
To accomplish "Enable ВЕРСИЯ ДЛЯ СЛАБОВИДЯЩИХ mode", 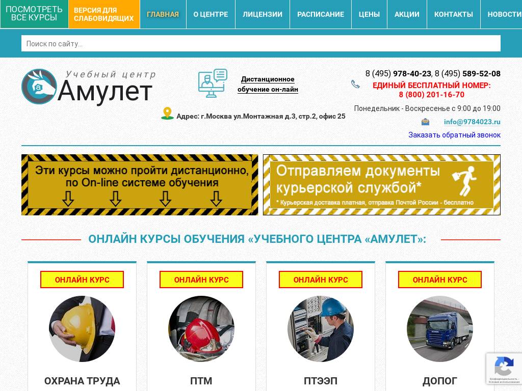I will point(104,14).
